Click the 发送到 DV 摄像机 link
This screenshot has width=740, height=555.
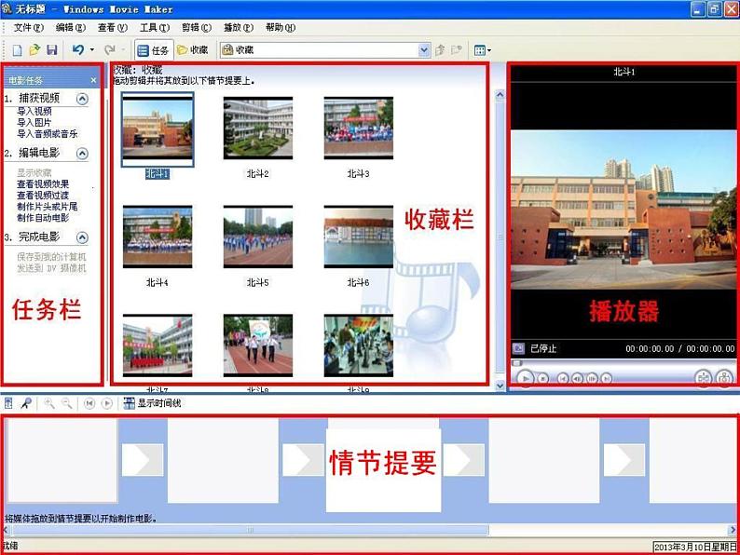point(51,268)
